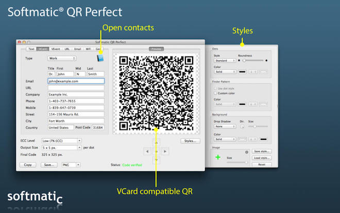
Task: Open the Finder Pattern Color type dropdown
Action: pyautogui.click(x=225, y=104)
